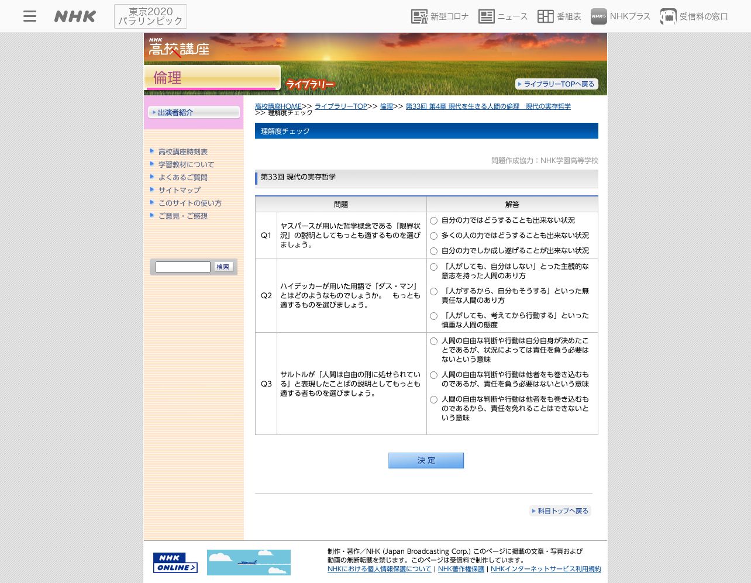Click the 決定 submit button
The width and height of the screenshot is (751, 583).
point(426,460)
